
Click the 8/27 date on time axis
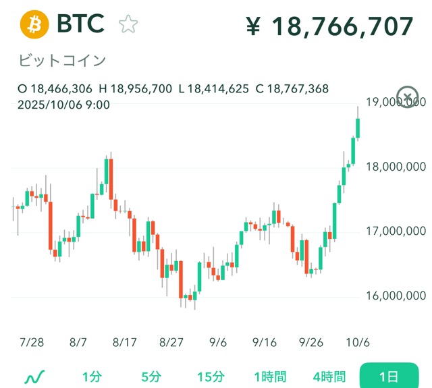click(172, 342)
